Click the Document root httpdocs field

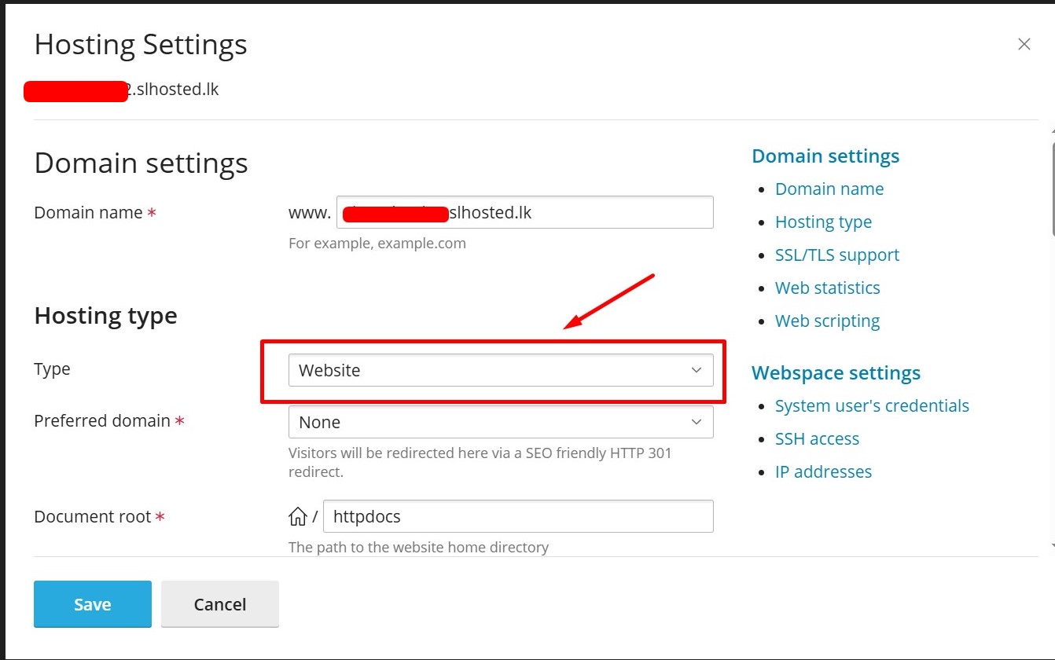click(x=517, y=517)
